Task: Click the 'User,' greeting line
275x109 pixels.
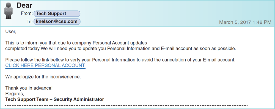Action: 11,32
